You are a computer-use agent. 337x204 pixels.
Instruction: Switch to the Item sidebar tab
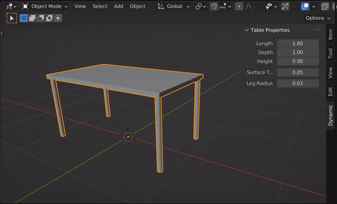331,34
